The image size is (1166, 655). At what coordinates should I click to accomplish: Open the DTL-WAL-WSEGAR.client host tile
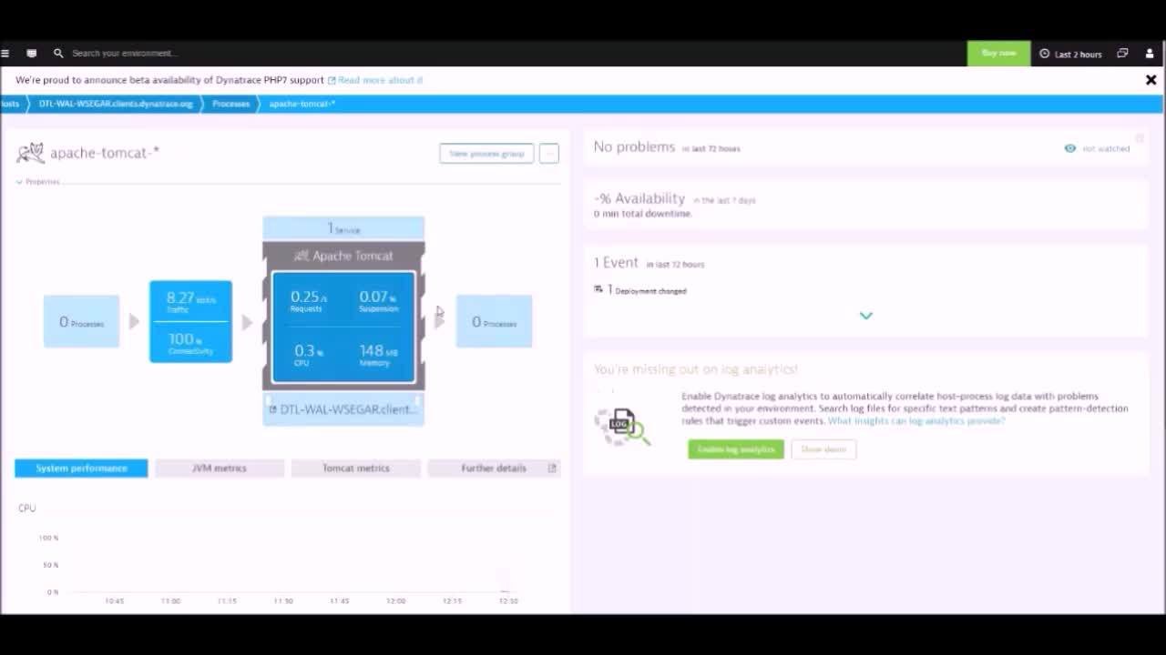point(343,409)
